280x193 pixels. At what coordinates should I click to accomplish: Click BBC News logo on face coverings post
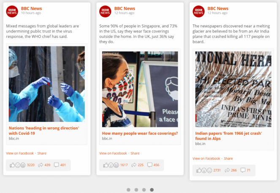105,11
